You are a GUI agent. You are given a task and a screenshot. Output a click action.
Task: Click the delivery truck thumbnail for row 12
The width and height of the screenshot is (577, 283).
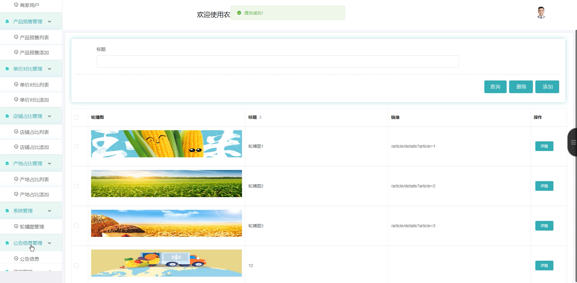coord(166,263)
